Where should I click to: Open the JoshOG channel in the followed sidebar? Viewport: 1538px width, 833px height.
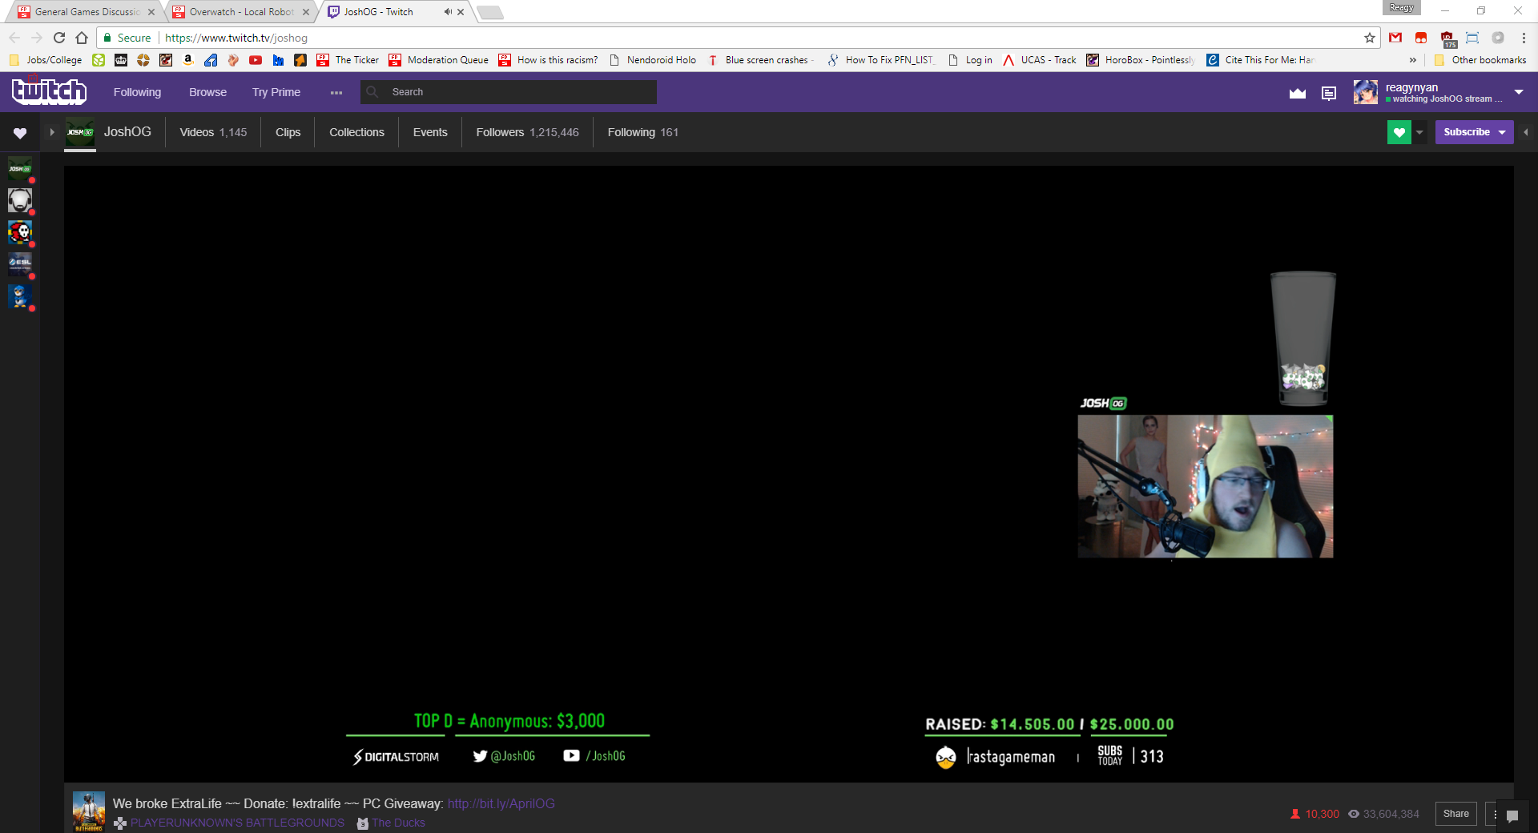20,168
